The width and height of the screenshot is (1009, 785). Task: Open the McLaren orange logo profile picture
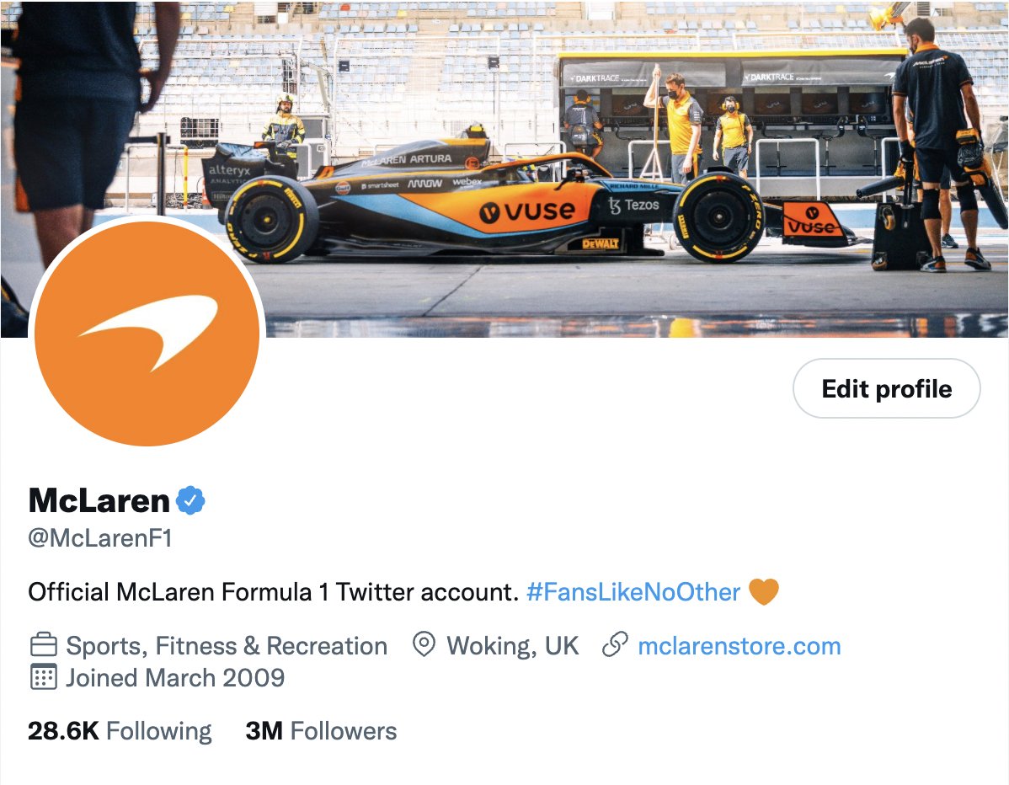coord(147,334)
